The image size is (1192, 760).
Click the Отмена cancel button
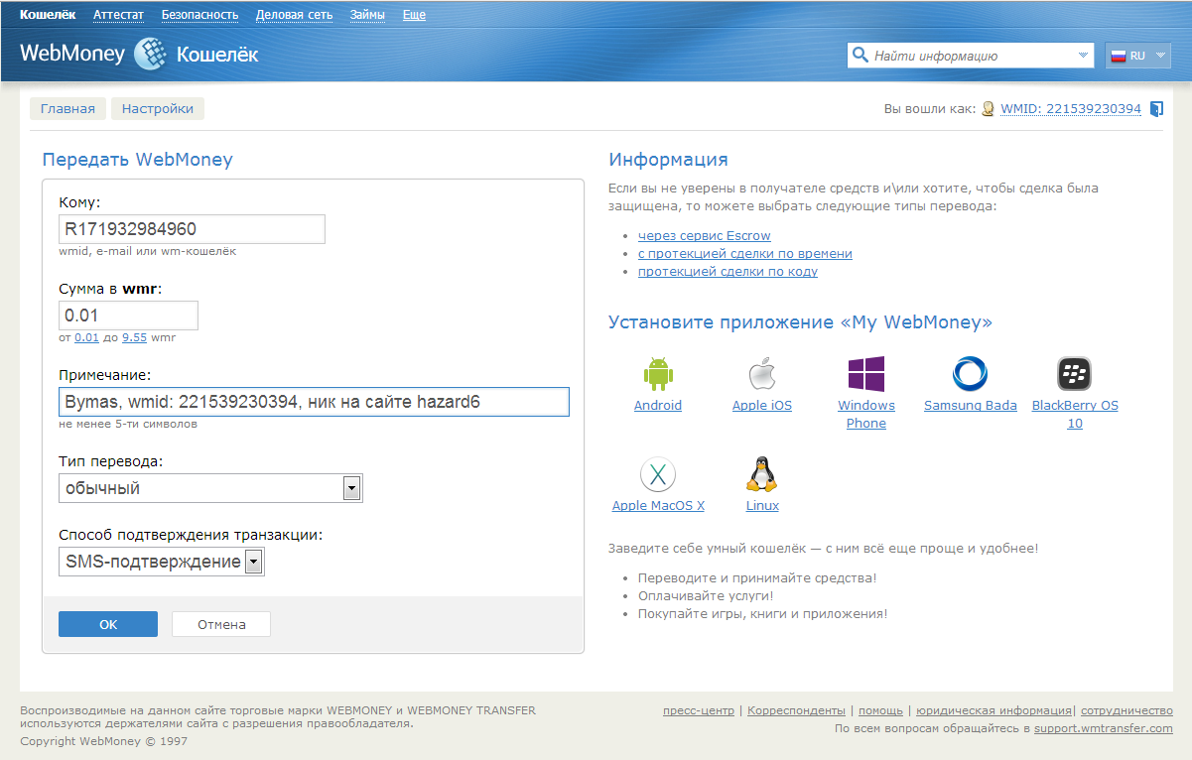tap(220, 624)
